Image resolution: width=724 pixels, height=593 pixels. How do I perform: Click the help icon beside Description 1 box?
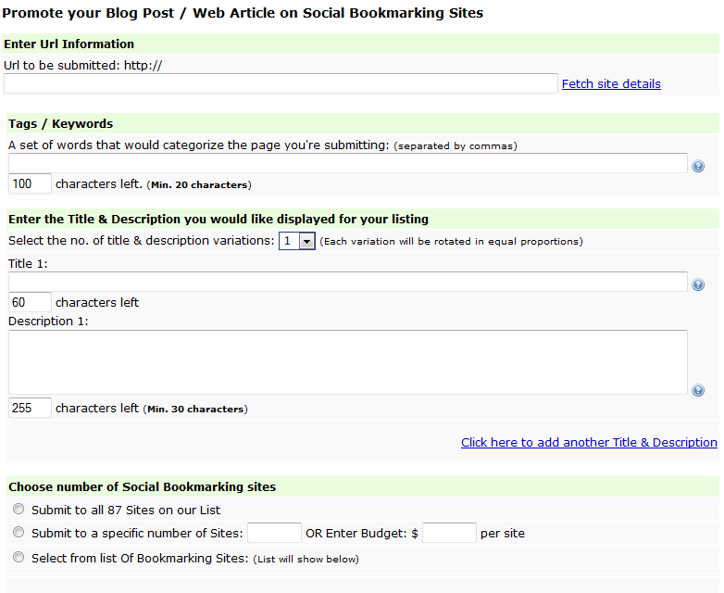coord(698,390)
